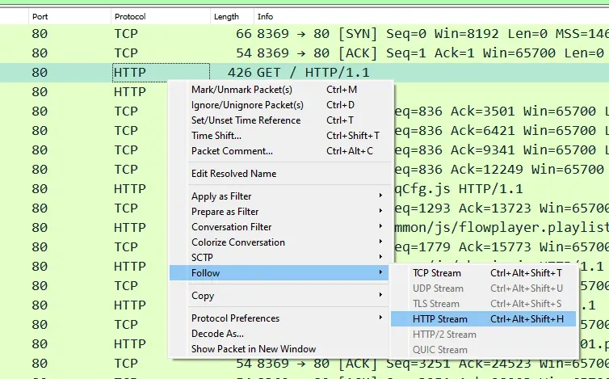Image resolution: width=609 pixels, height=379 pixels.
Task: Select the GET / HTTP/1.1 packet info
Action: point(313,72)
